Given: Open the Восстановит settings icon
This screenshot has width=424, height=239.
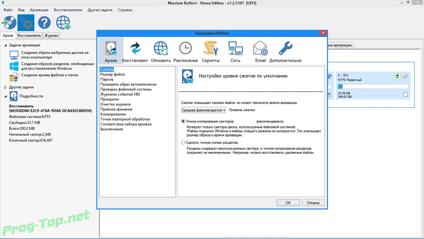Looking at the screenshot, I should tap(135, 52).
